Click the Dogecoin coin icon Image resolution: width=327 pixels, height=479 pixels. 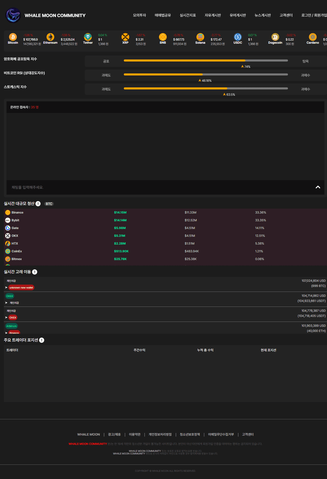(275, 37)
